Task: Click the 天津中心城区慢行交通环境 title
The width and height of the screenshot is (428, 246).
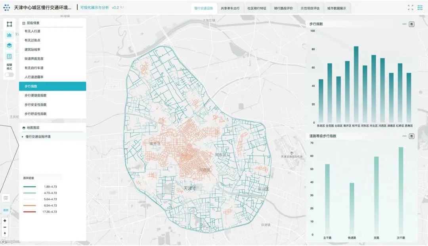Action: [42, 8]
